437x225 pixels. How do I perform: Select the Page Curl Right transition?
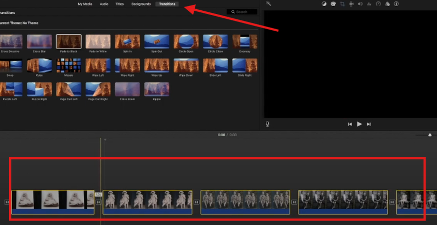[98, 89]
